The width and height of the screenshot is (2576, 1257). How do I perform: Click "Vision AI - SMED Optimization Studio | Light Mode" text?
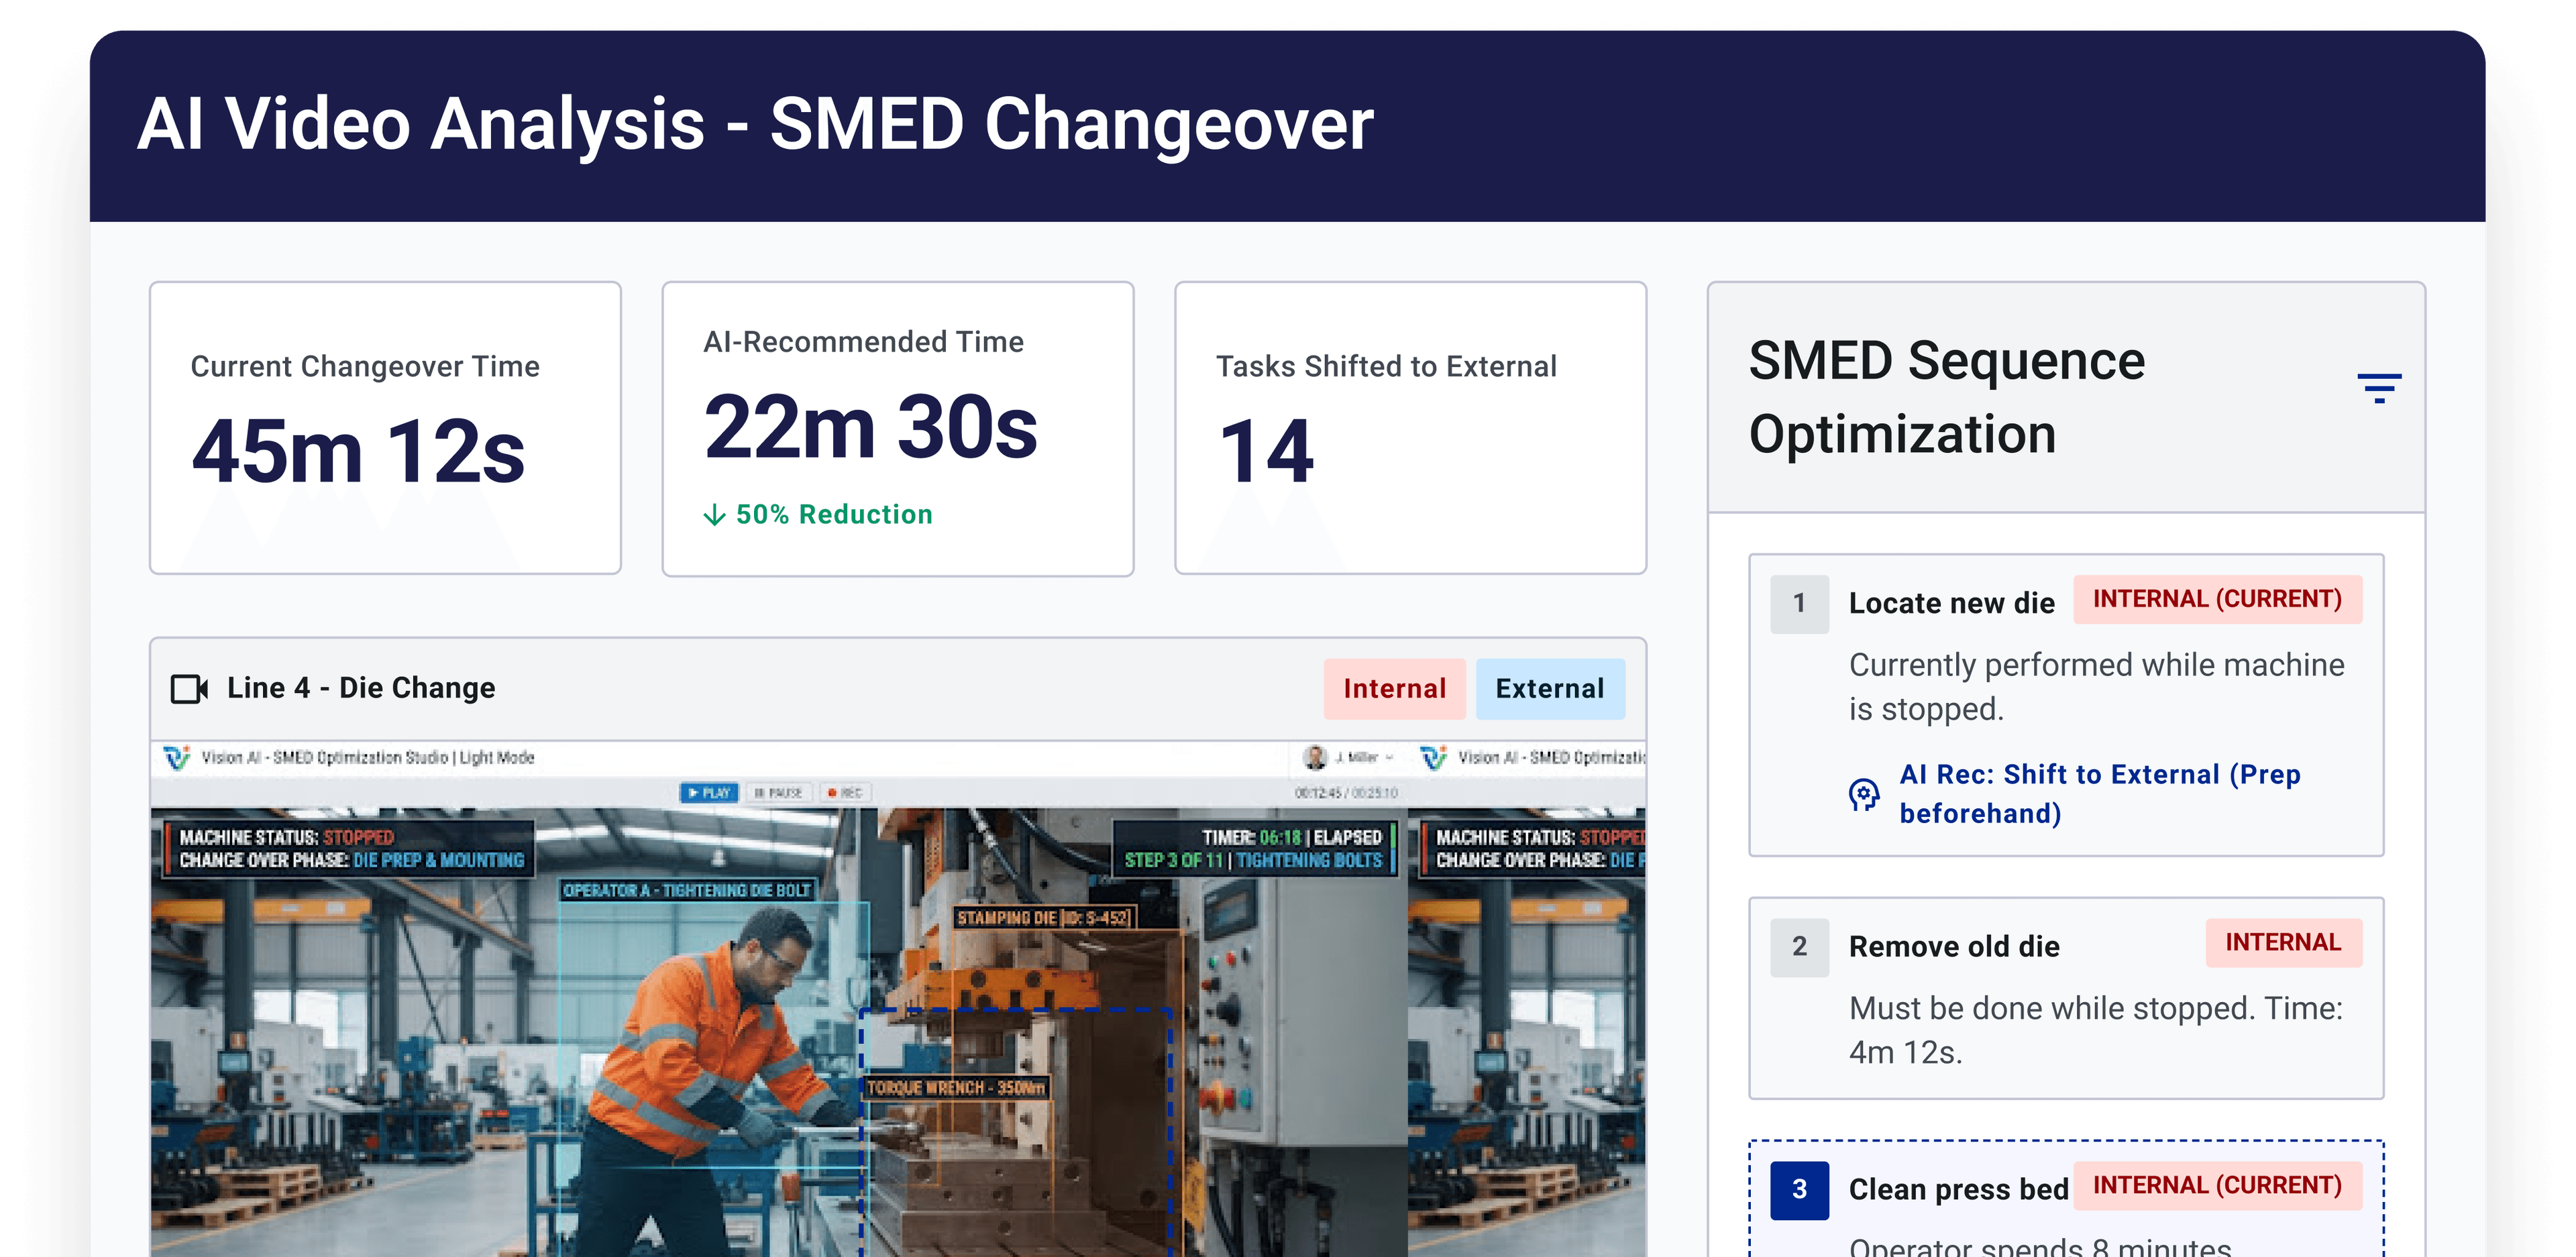[368, 758]
